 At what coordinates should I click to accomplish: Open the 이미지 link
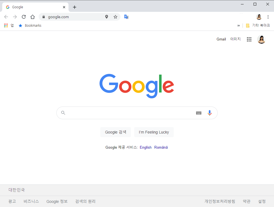point(235,39)
